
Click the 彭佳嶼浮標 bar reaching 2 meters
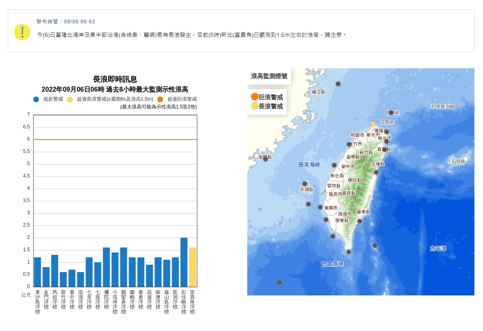(184, 262)
